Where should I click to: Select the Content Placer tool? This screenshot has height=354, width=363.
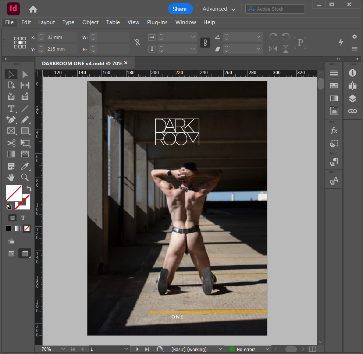click(x=25, y=96)
